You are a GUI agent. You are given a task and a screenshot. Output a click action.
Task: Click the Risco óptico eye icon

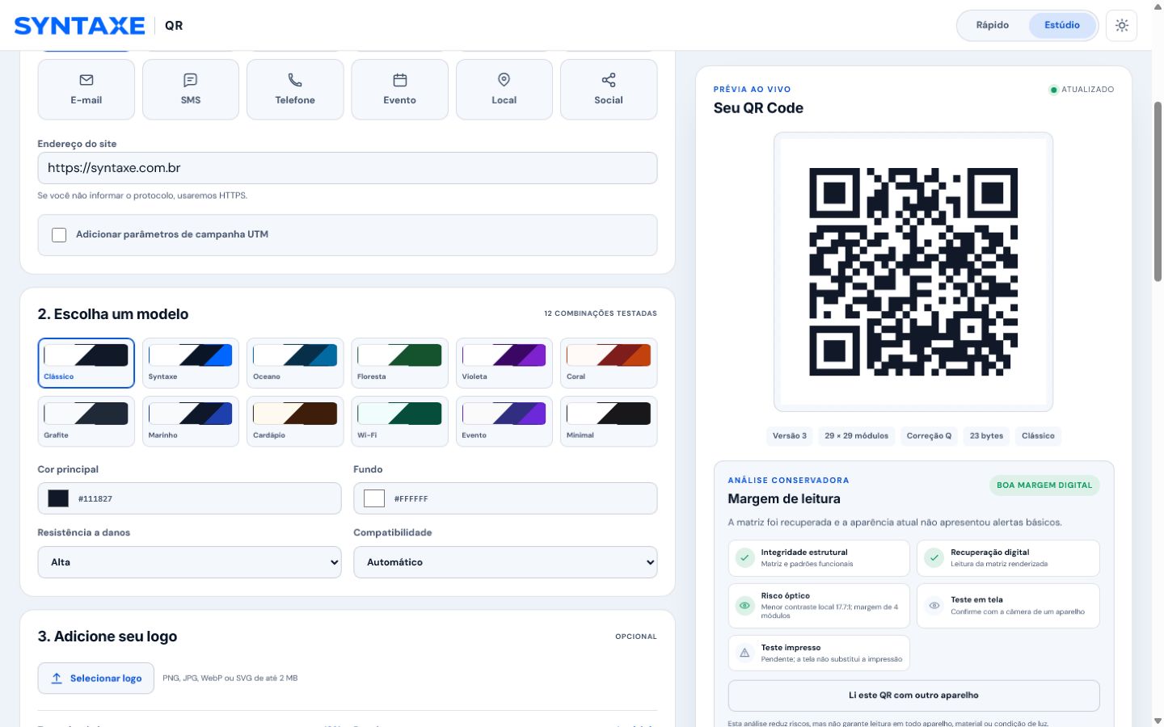click(745, 605)
